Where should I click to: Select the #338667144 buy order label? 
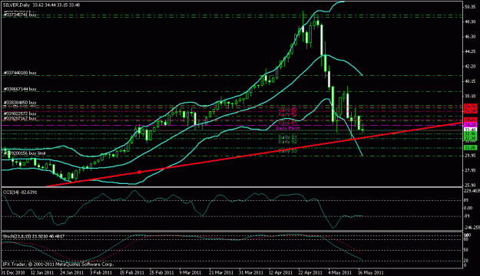[20, 89]
